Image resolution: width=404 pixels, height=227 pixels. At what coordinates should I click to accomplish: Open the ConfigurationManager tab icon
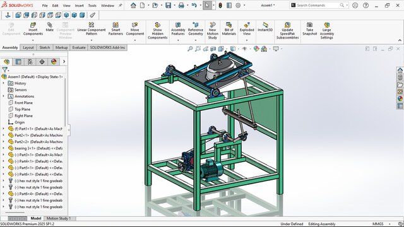pos(30,62)
